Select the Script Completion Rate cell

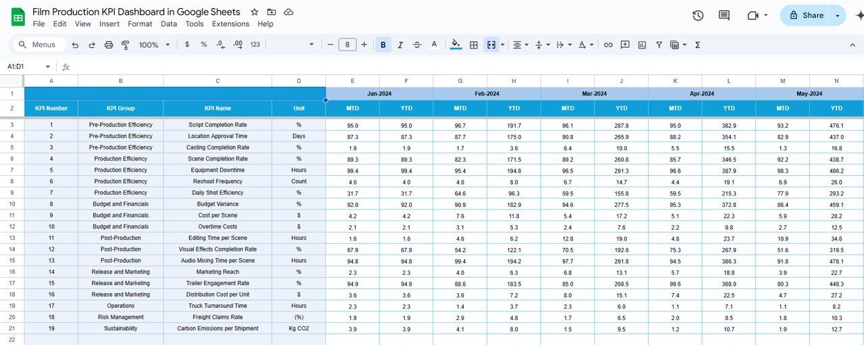click(x=217, y=125)
